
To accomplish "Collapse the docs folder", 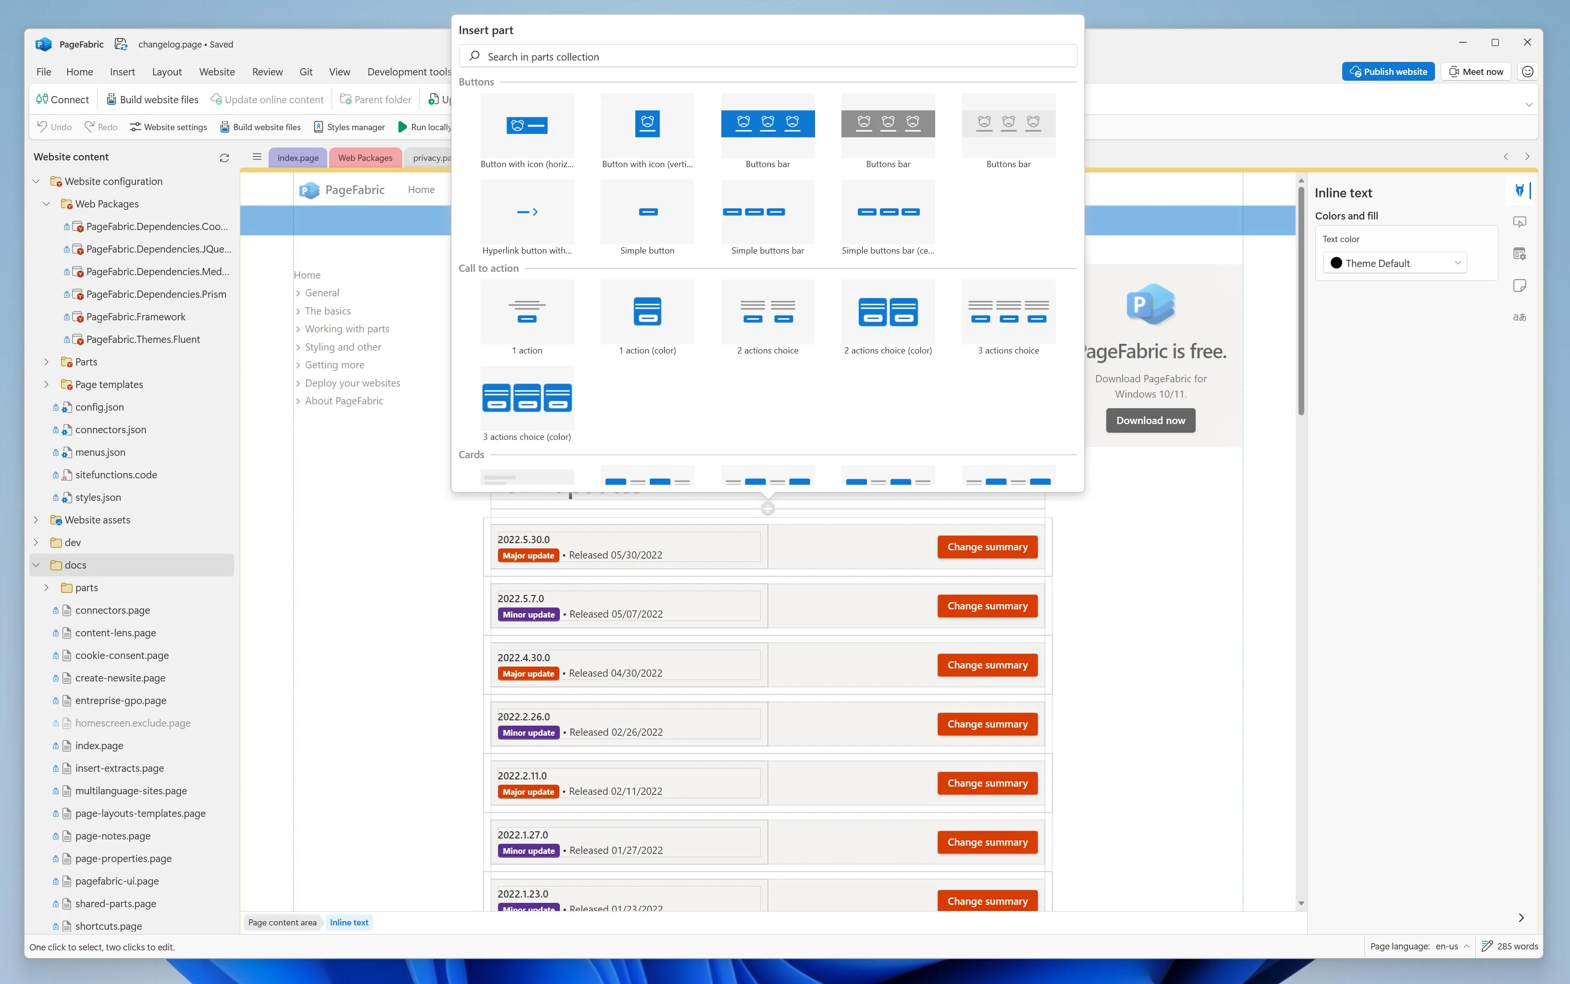I will pos(36,565).
